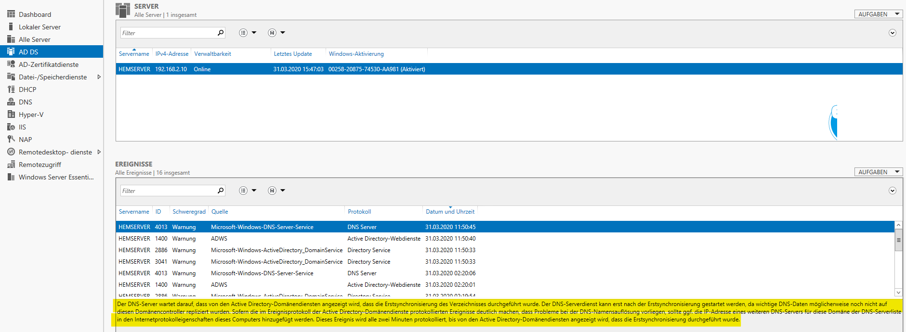Screen dimensions: 906x332
Task: Sort events by Datum und Uhrzeit column
Action: pos(450,212)
